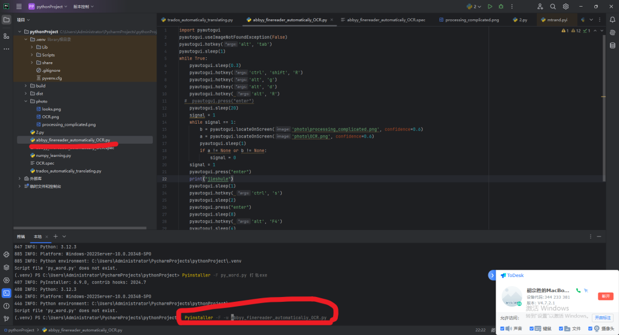
Task: Open Search Everywhere magnifier icon
Action: [x=553, y=7]
